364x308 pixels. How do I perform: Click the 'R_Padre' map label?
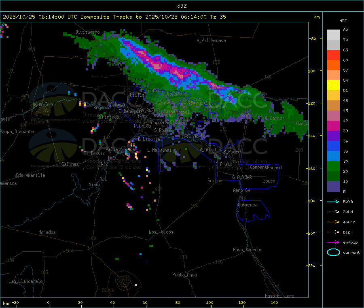232,152
